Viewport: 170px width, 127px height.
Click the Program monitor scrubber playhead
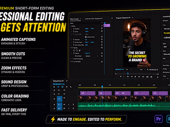[x=128, y=73]
